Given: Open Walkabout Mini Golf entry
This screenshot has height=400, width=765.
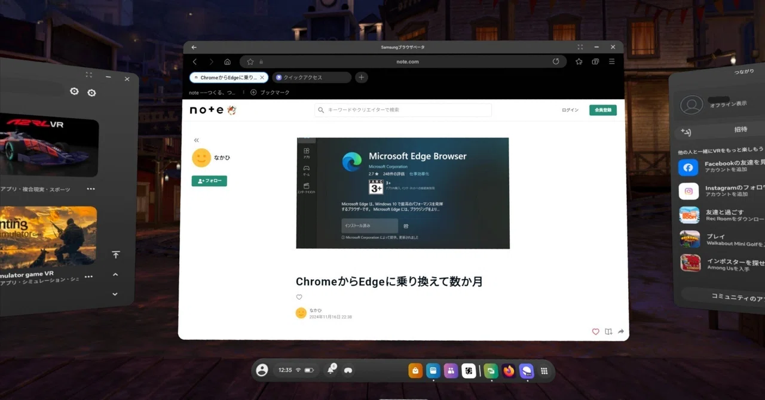Looking at the screenshot, I should pyautogui.click(x=722, y=239).
